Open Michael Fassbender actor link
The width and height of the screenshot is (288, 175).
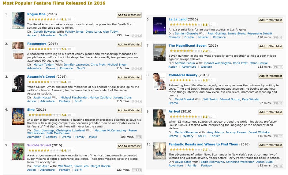click(74, 98)
